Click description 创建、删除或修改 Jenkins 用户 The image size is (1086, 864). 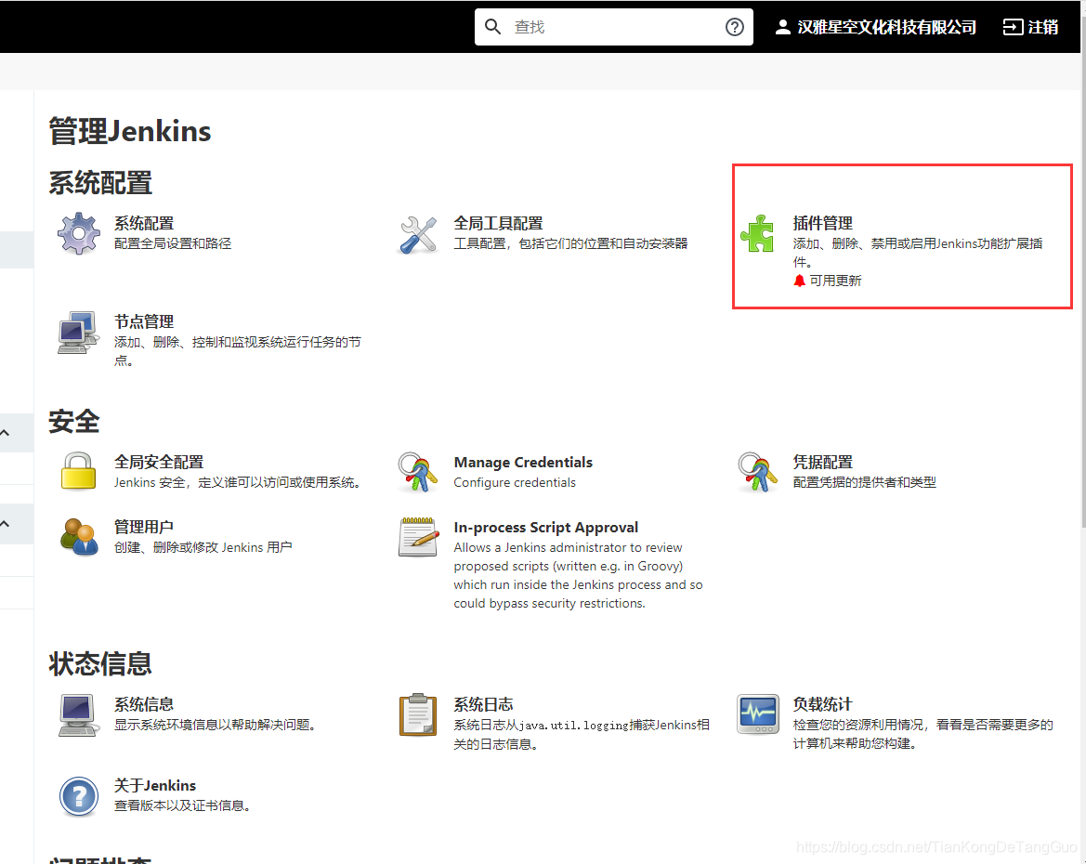(x=203, y=547)
